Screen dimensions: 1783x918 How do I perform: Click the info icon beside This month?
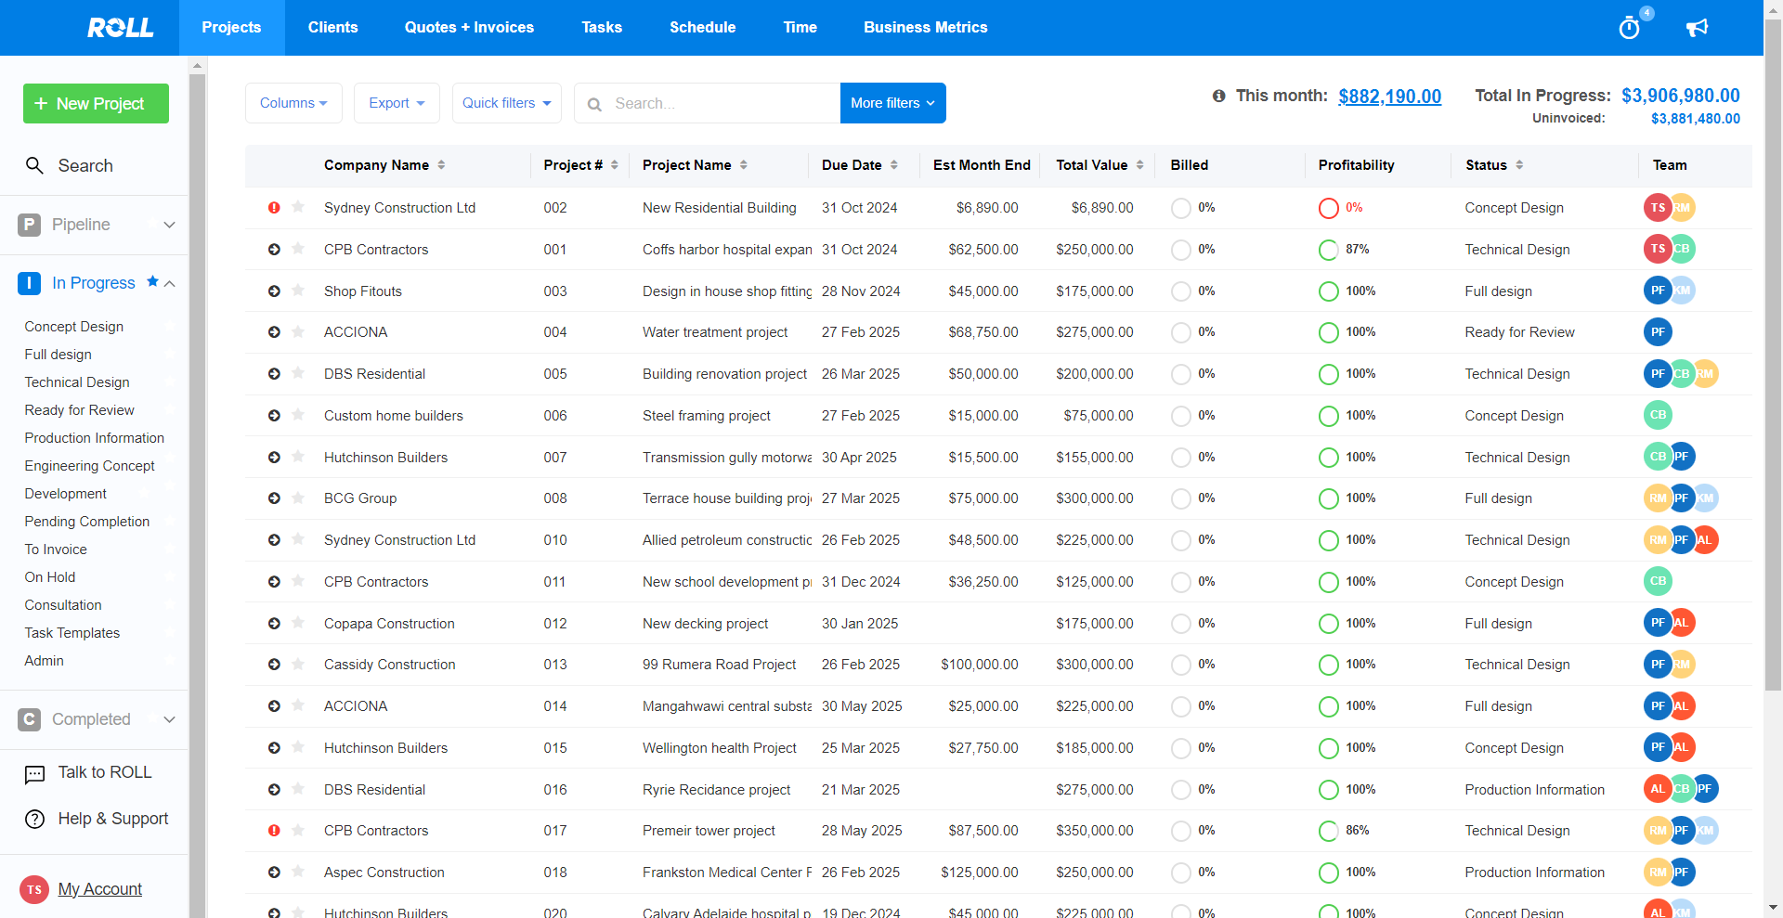(x=1218, y=96)
